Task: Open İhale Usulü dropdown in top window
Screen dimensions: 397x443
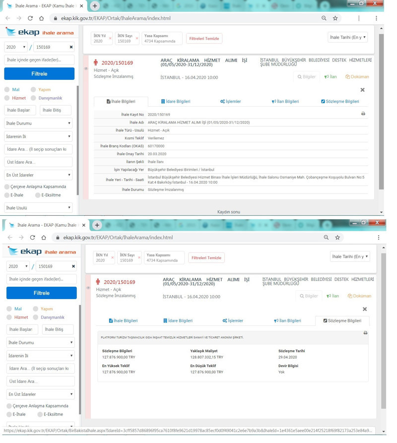Action: tap(38, 208)
